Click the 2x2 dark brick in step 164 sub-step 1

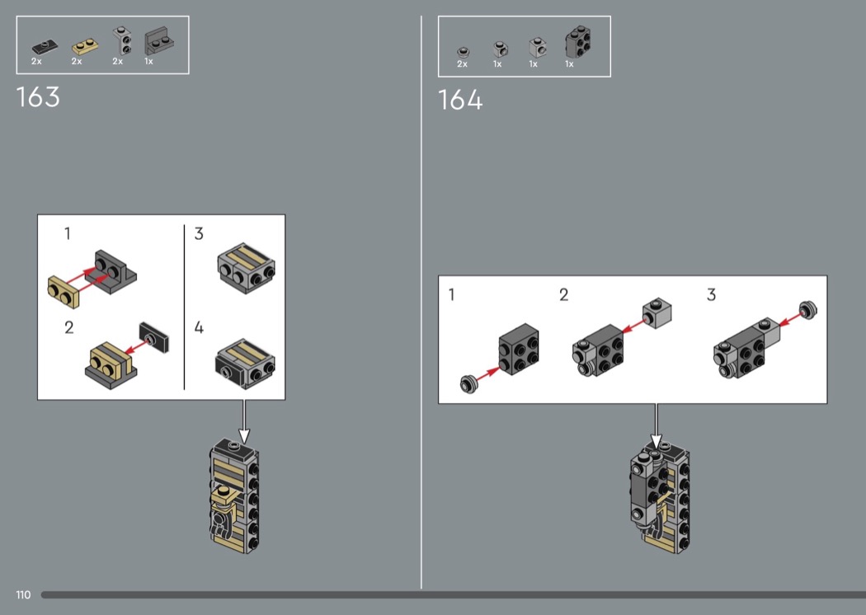[x=519, y=350]
